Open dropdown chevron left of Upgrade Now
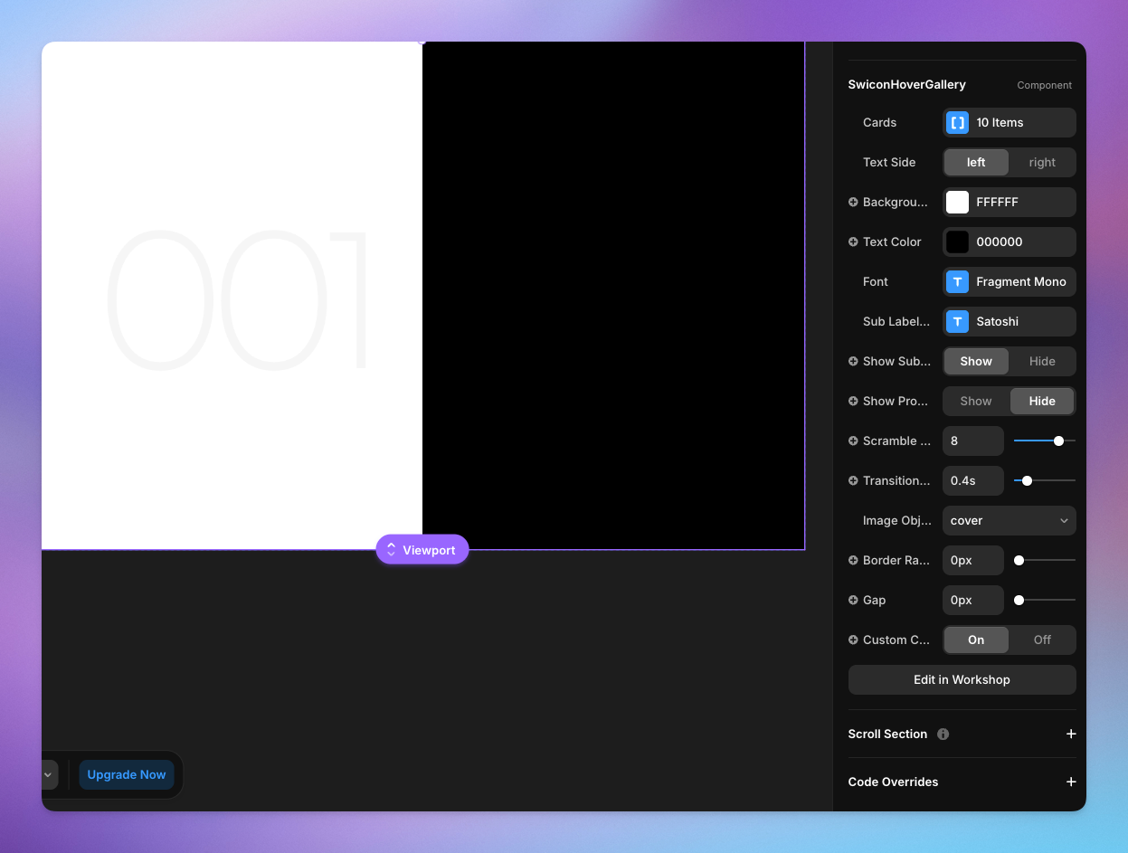1128x853 pixels. [x=49, y=775]
